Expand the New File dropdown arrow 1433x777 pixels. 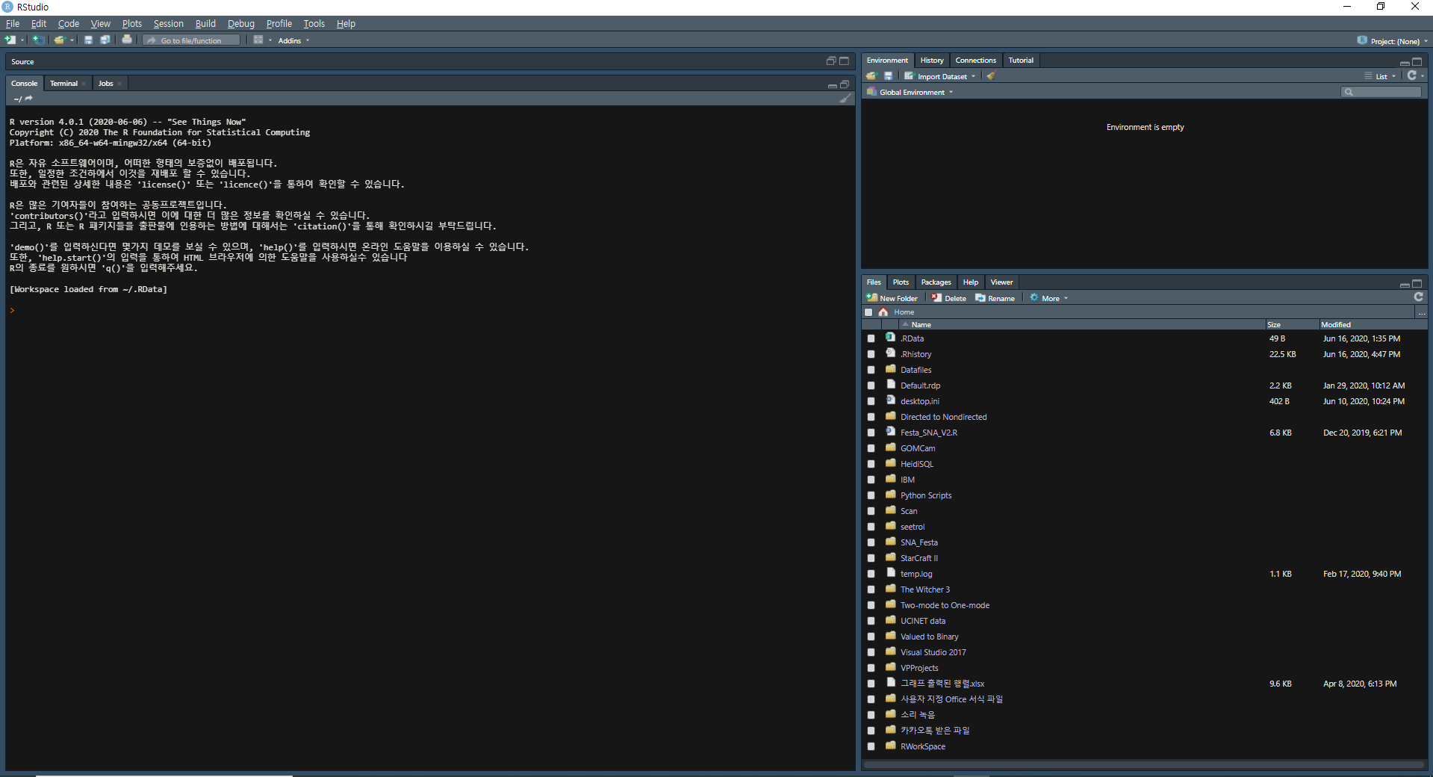(22, 40)
